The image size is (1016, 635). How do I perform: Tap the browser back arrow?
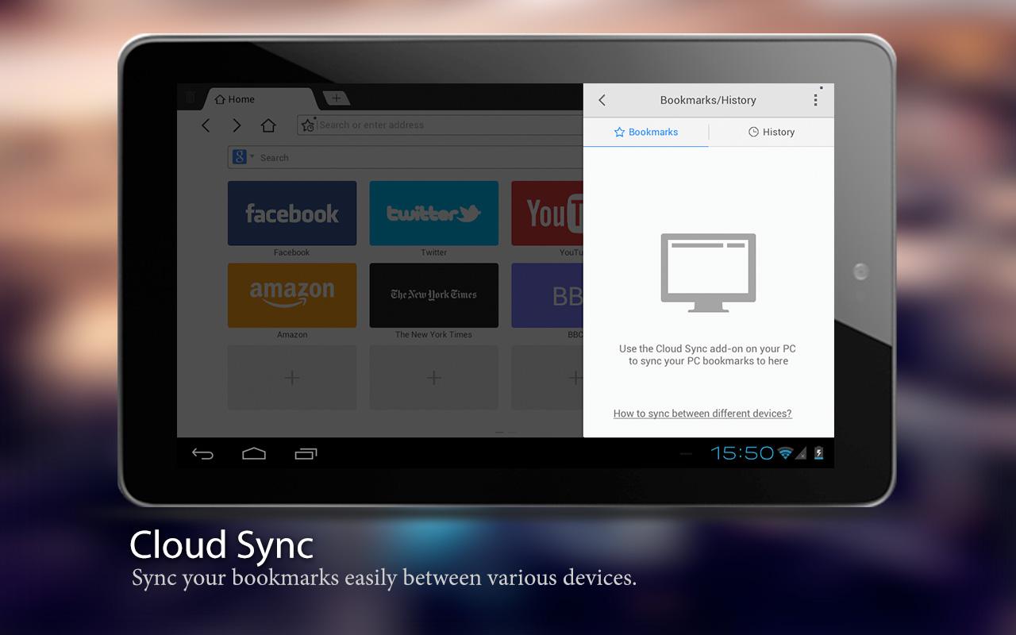pos(206,125)
